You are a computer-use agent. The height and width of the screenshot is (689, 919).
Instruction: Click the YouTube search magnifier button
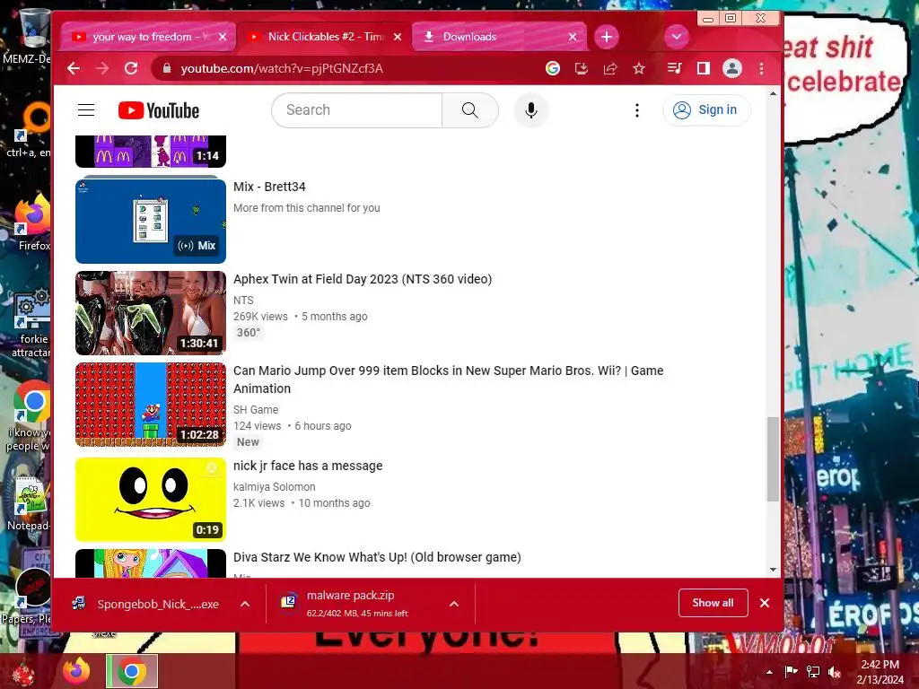470,110
